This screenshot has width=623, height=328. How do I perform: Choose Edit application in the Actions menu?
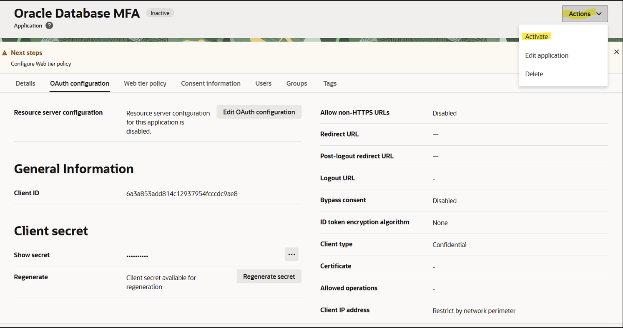tap(547, 55)
